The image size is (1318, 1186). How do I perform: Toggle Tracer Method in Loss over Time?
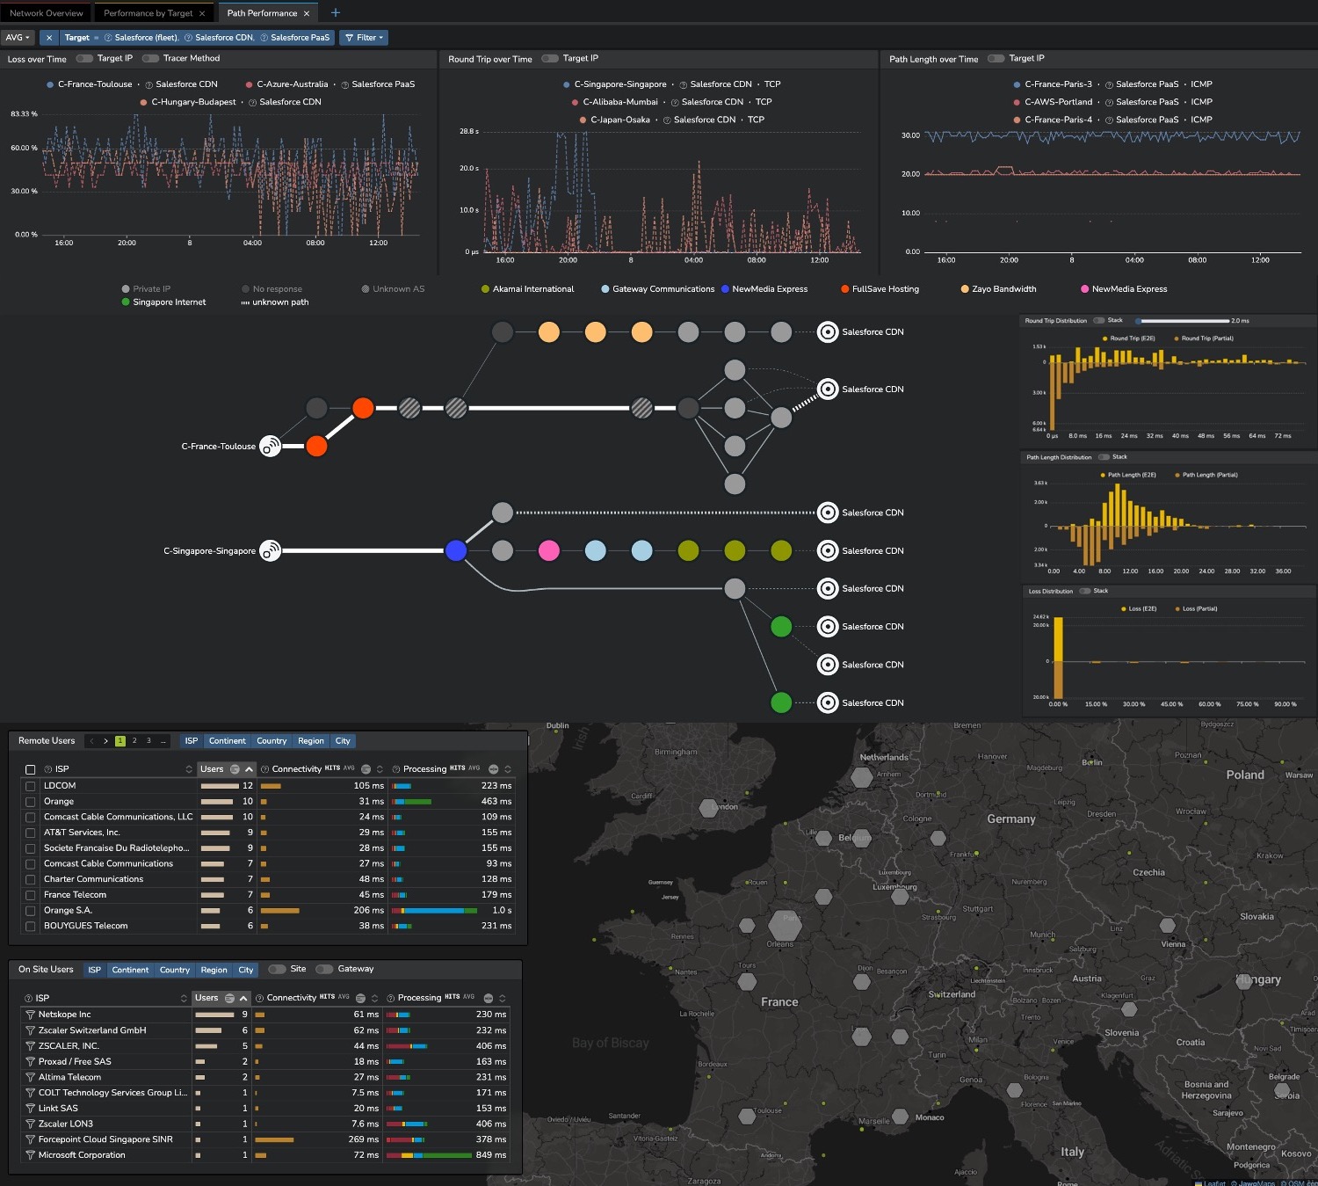tap(150, 59)
